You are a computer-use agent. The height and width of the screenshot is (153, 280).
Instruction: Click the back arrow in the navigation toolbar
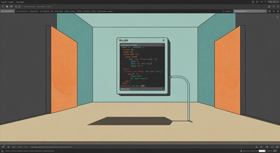[x=3, y=6]
